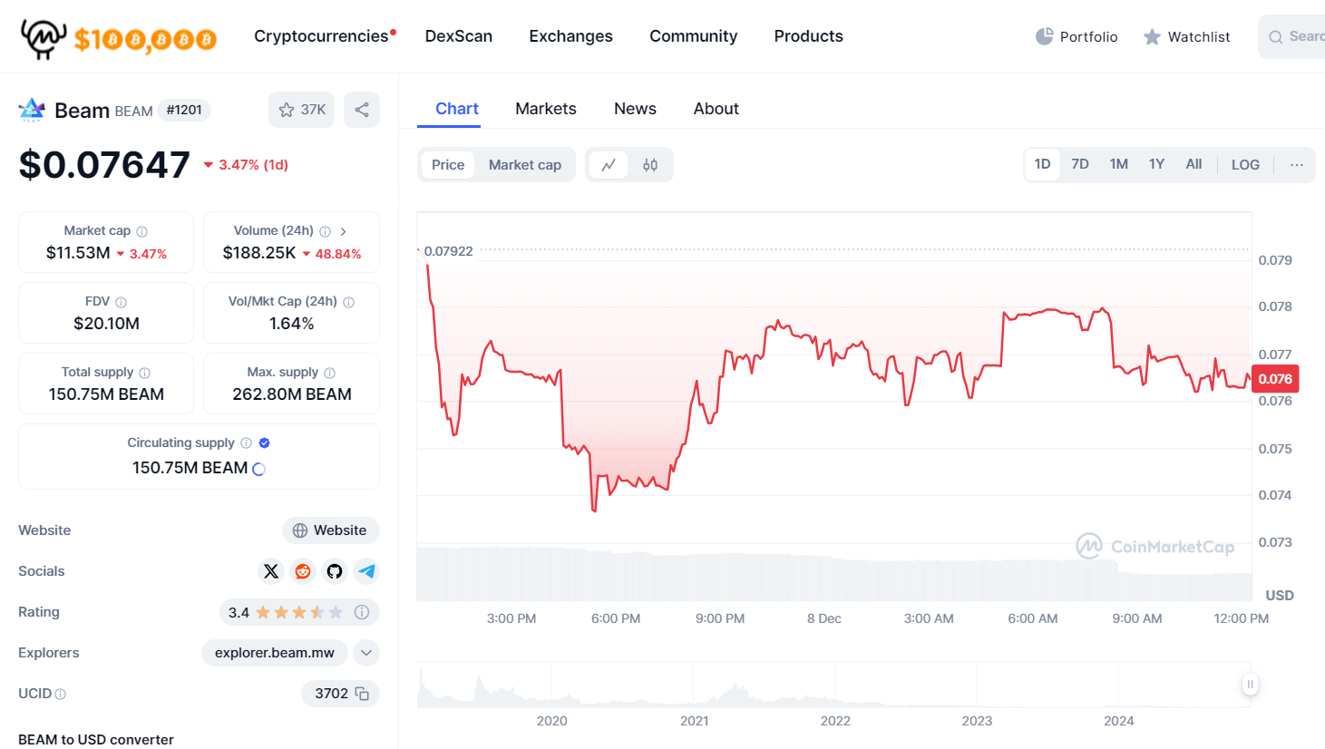Click the Market cap $11.53M value
The height and width of the screenshot is (749, 1325).
[x=78, y=253]
